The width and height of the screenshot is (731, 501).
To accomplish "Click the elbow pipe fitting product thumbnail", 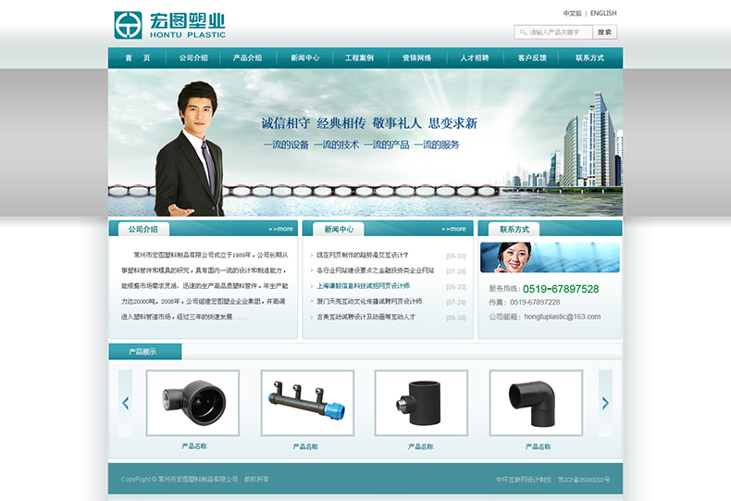I will [x=536, y=403].
